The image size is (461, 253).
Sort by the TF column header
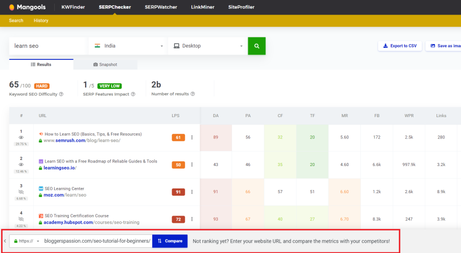coord(312,116)
